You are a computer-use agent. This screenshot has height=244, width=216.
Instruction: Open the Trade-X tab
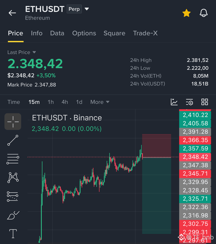point(145,33)
